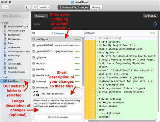The width and height of the screenshot is (160, 122).
Task: Click the longer commit description box
Action: tap(58, 105)
